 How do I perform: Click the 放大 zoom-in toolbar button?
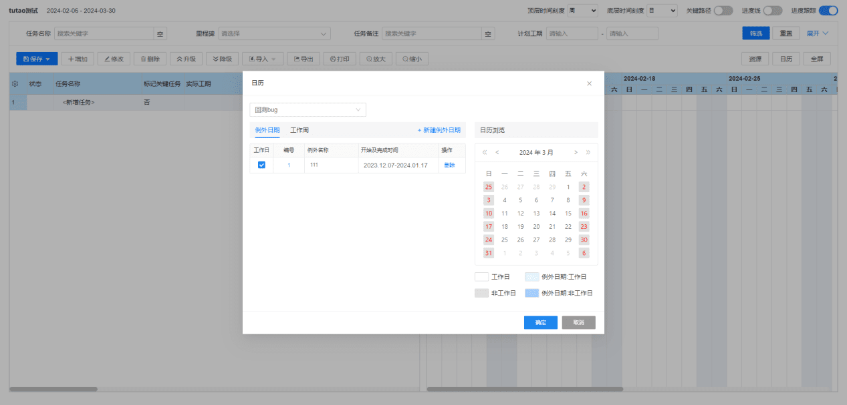tap(376, 59)
